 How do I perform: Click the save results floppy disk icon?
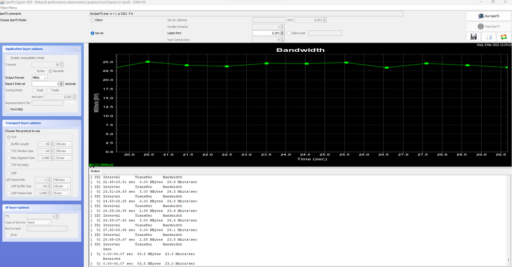(x=474, y=37)
